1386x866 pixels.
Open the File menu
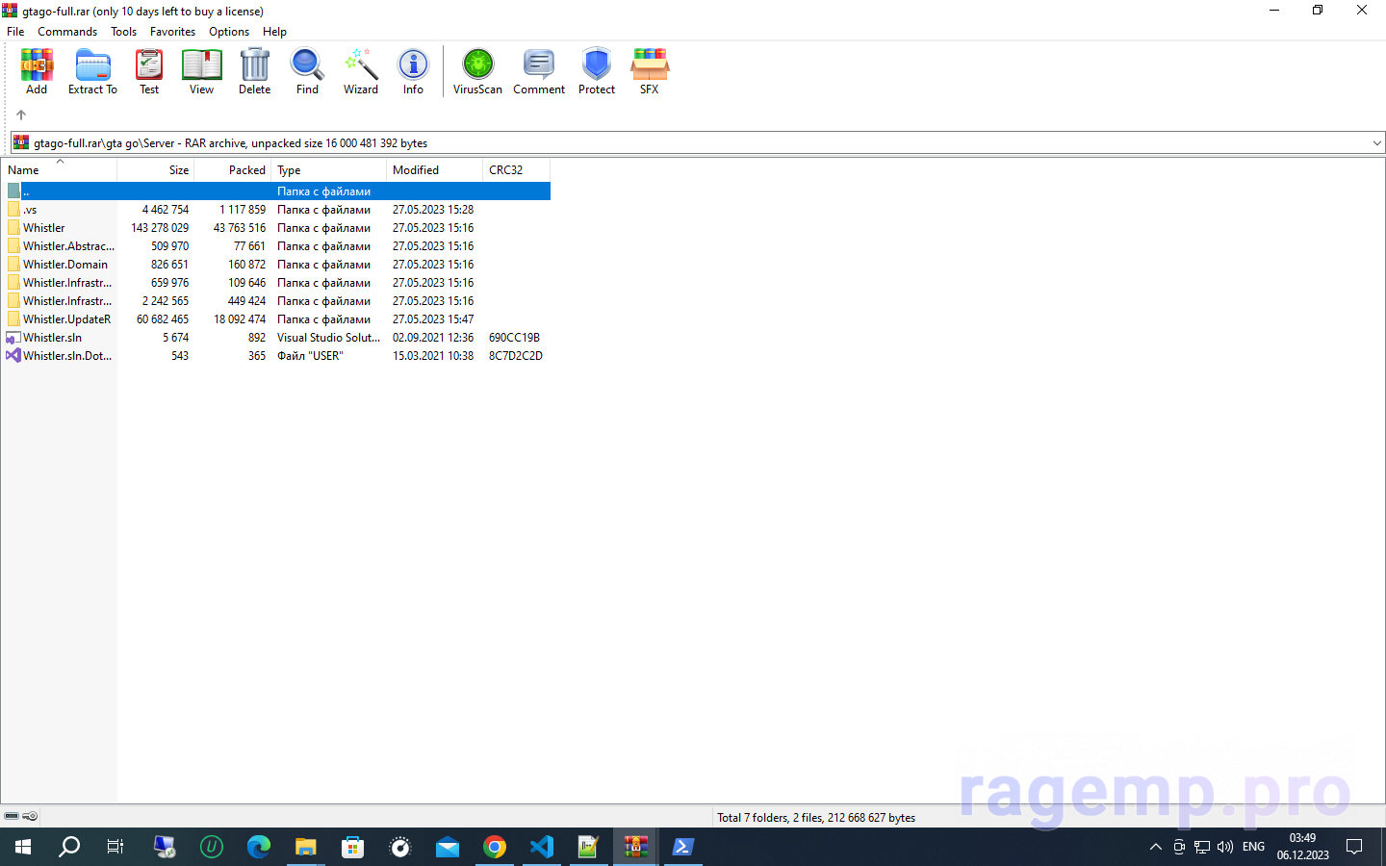(x=15, y=32)
